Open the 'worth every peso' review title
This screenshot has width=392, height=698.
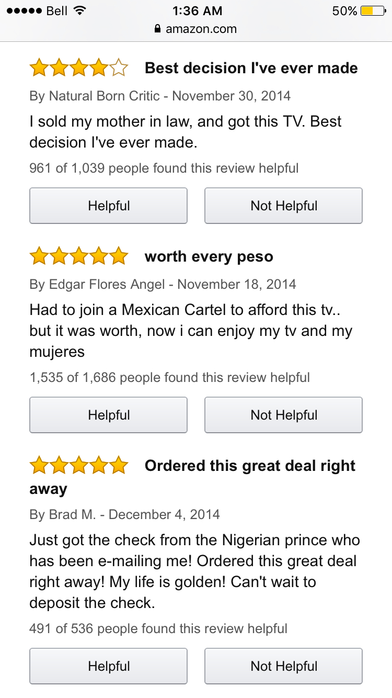(209, 257)
